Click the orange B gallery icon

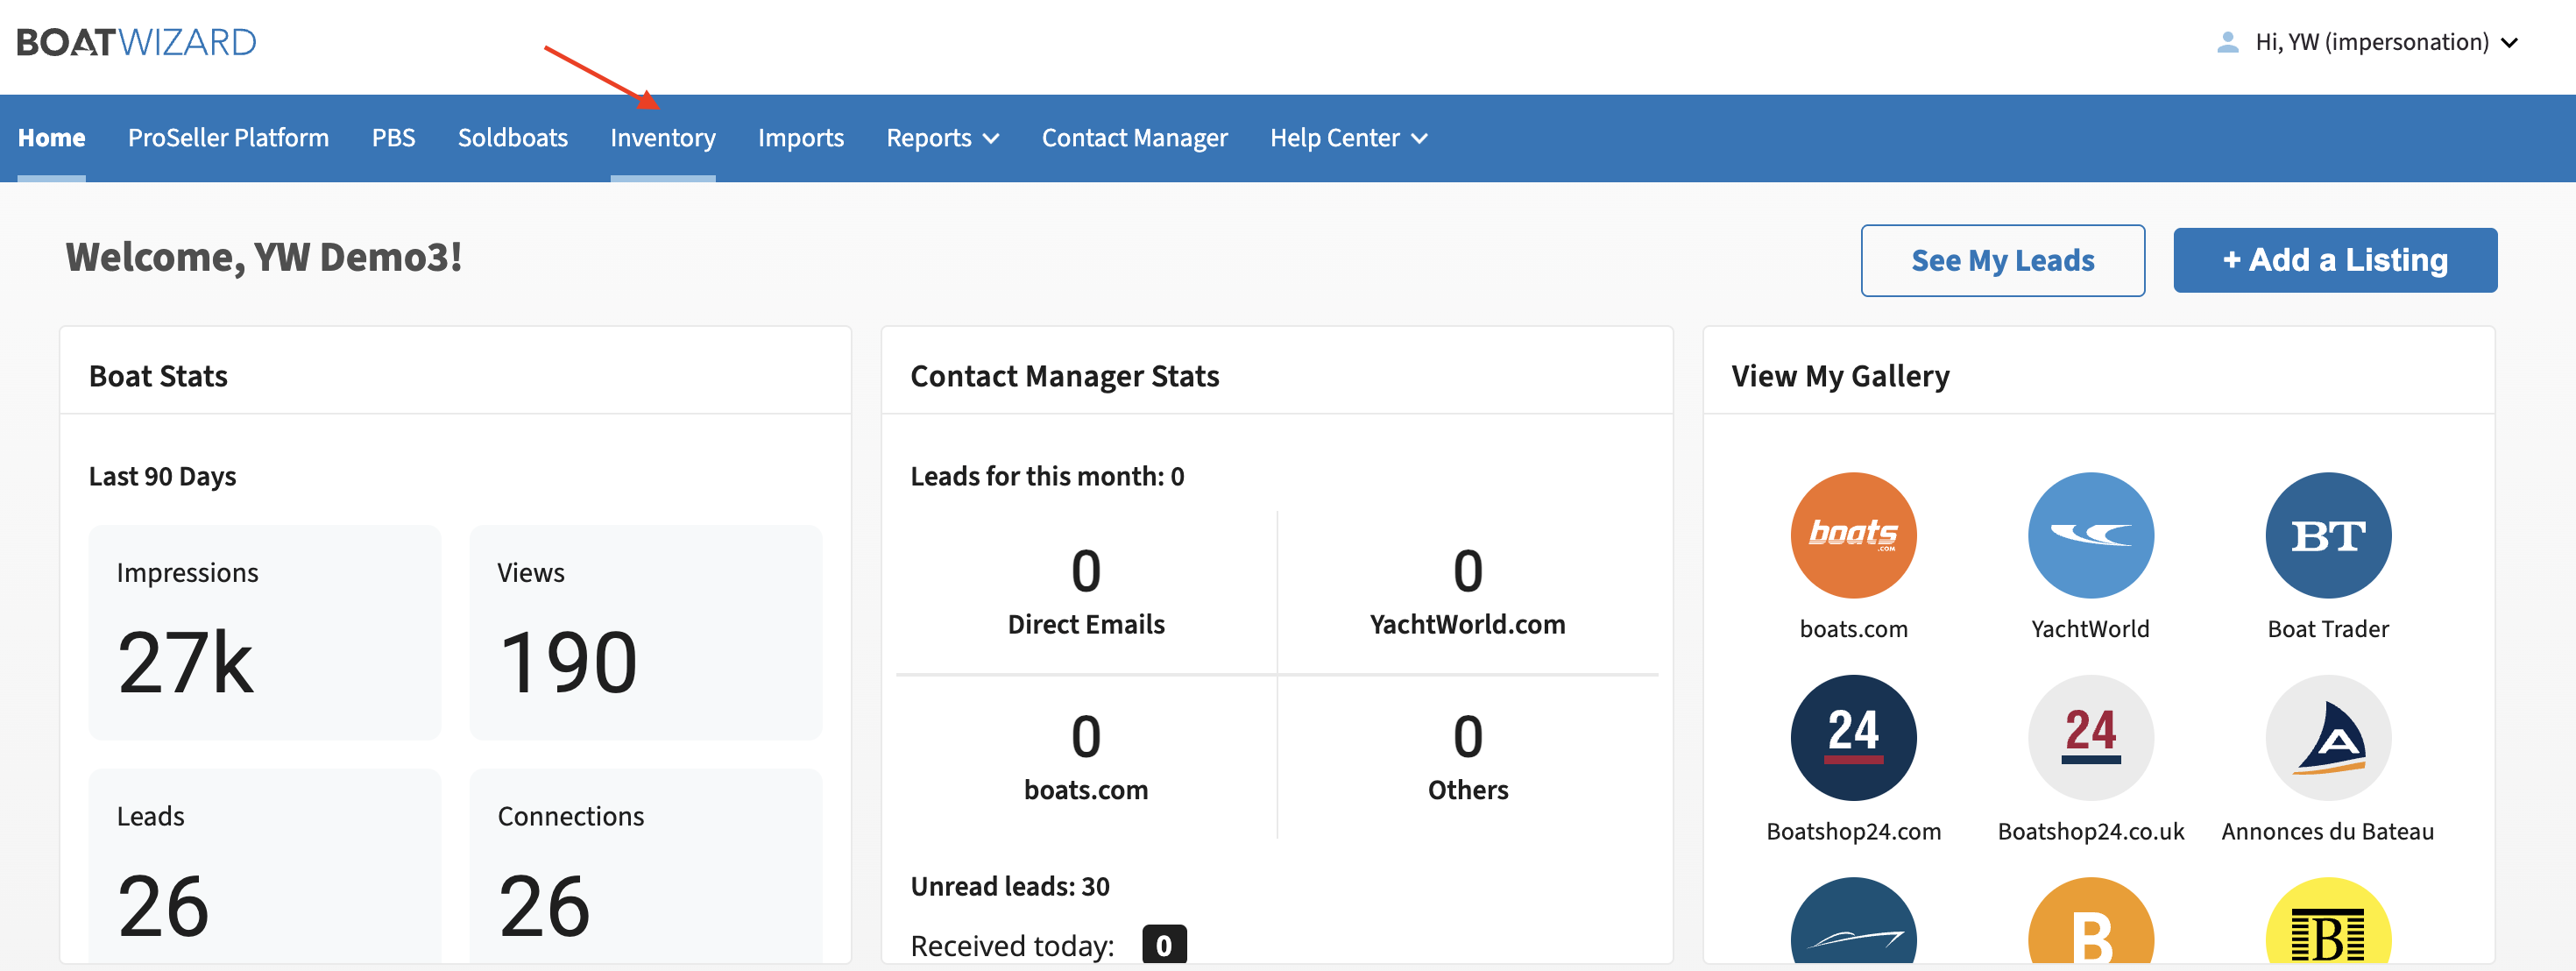point(2090,921)
